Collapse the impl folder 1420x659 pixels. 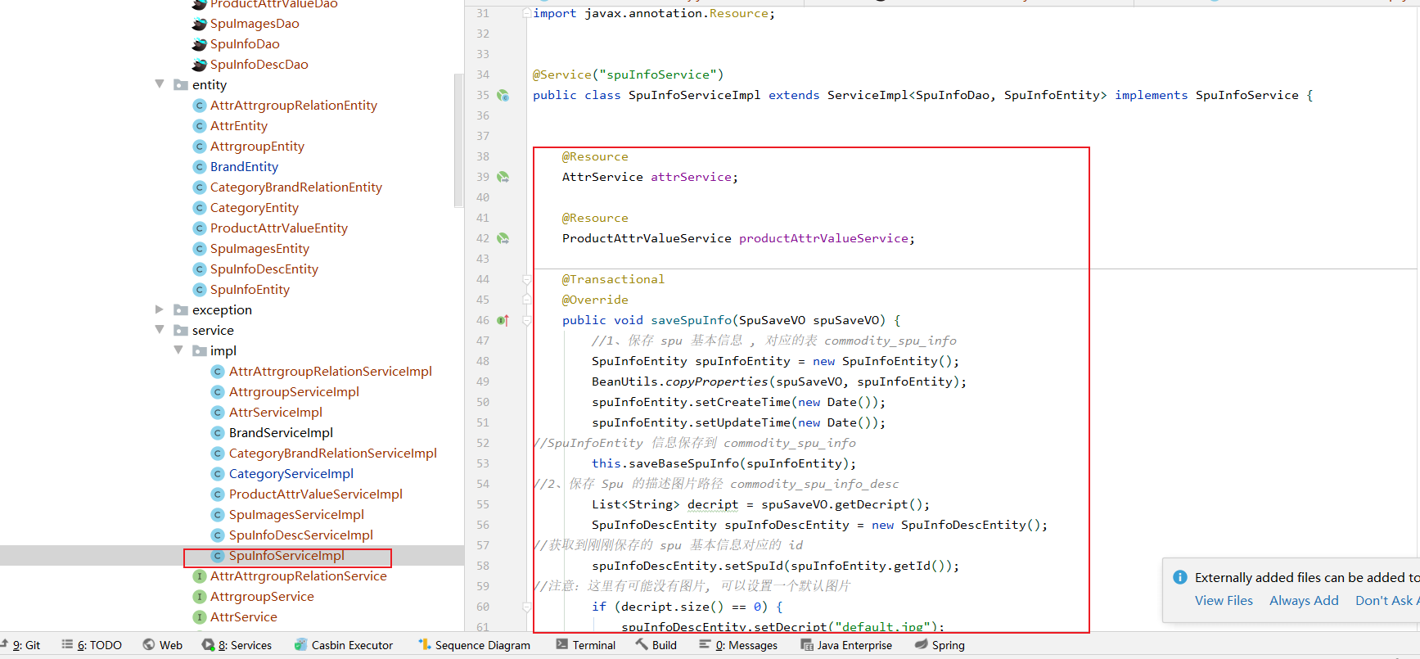click(178, 350)
